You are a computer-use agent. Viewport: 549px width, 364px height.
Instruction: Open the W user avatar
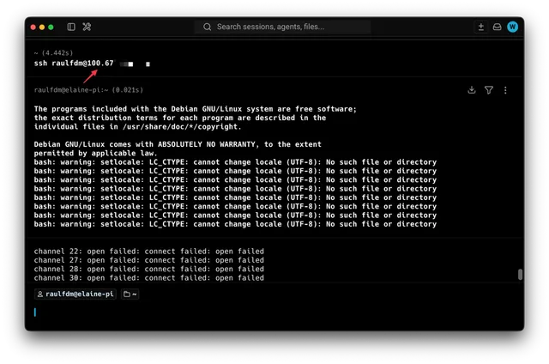[x=513, y=27]
